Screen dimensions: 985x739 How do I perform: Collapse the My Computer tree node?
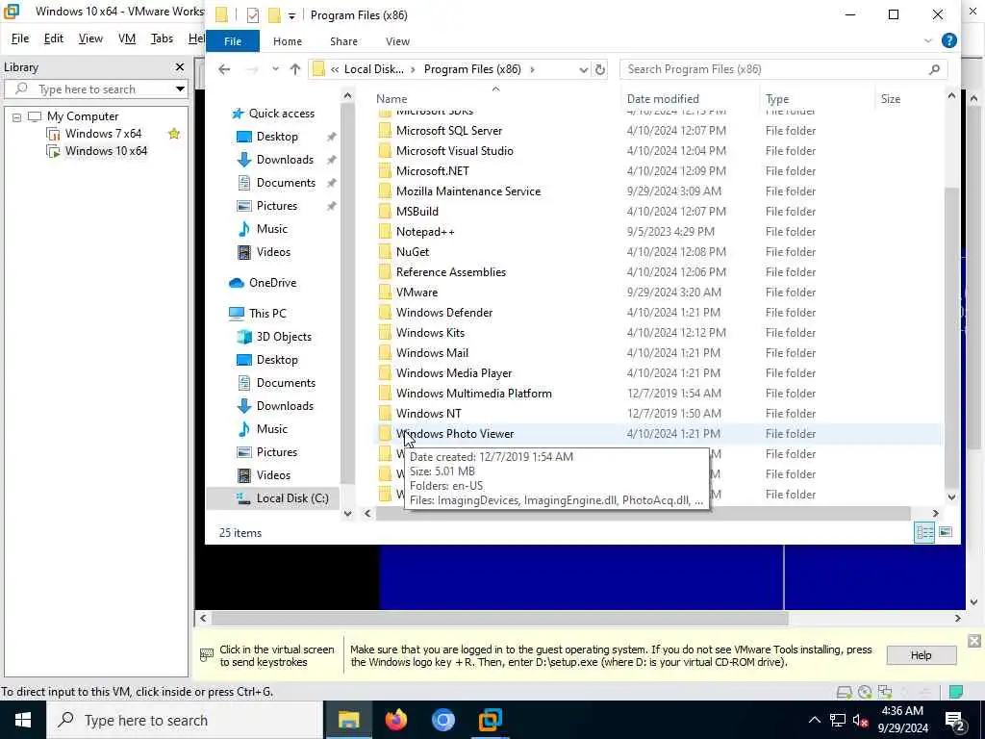pyautogui.click(x=17, y=116)
